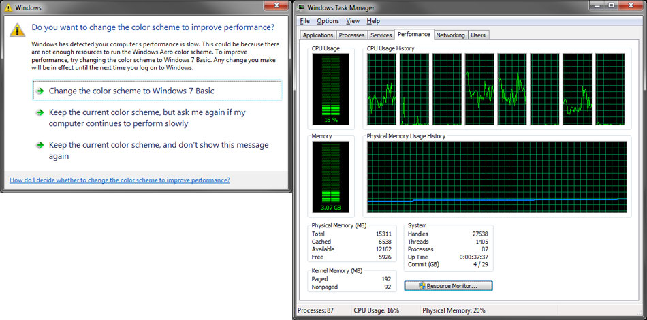Open the View menu in Task Manager

(x=353, y=21)
